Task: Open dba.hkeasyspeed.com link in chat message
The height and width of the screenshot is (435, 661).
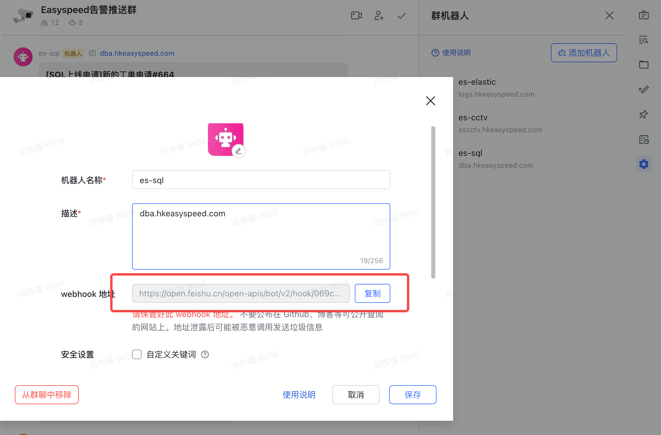Action: click(x=137, y=53)
